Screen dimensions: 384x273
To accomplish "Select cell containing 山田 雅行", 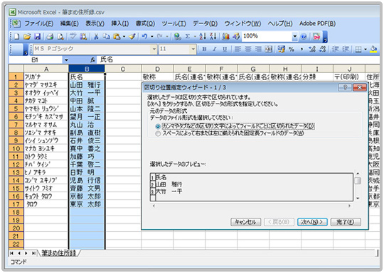I will (87, 85).
